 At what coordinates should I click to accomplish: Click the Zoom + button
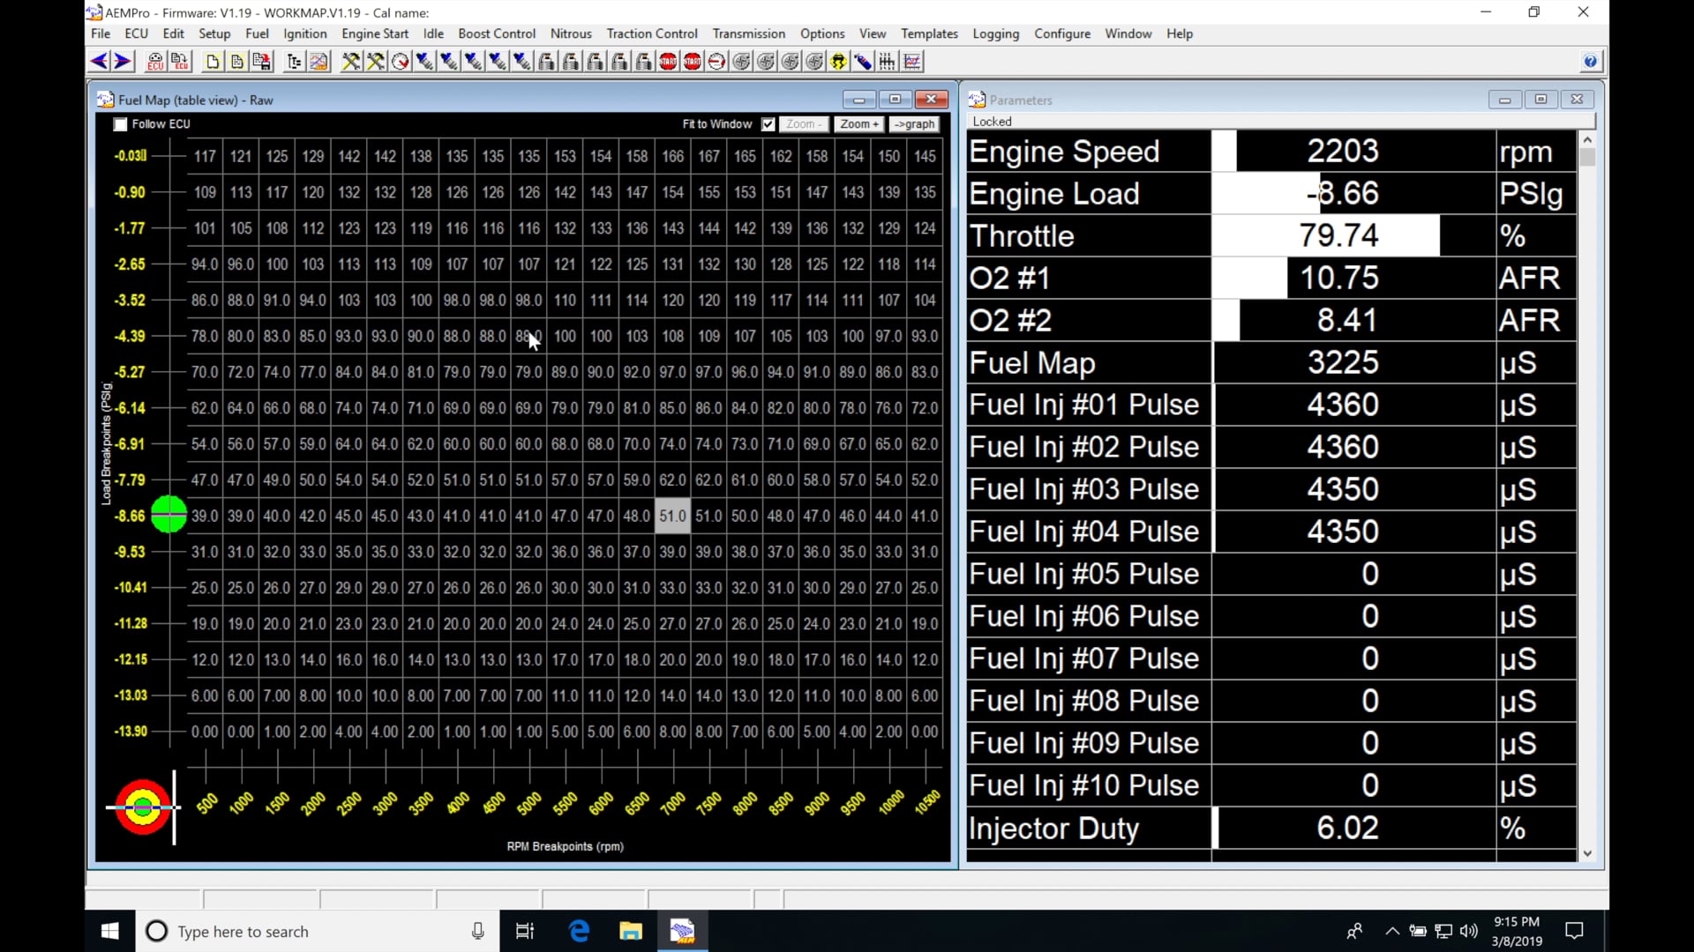point(858,124)
